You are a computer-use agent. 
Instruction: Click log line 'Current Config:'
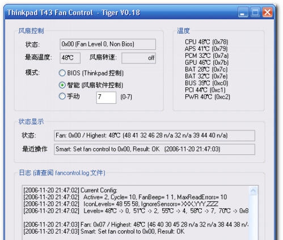pyautogui.click(x=70, y=190)
